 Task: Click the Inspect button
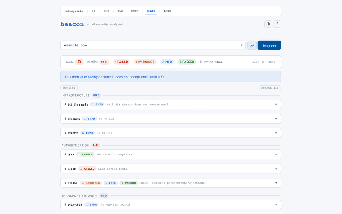269,45
